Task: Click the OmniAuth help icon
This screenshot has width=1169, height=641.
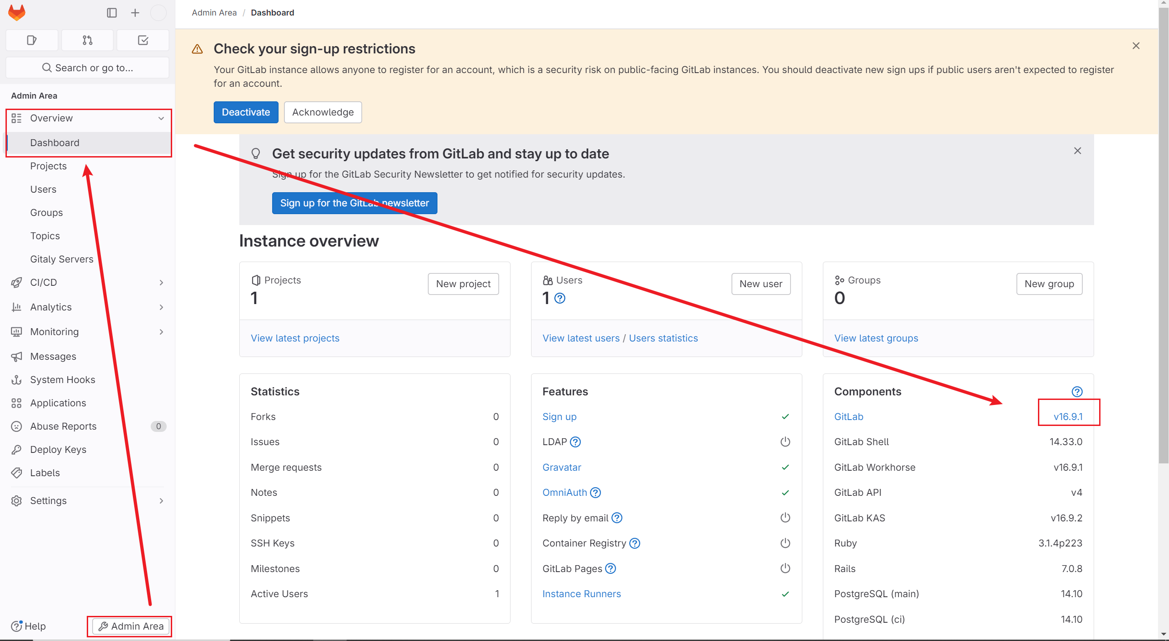Action: (x=595, y=493)
